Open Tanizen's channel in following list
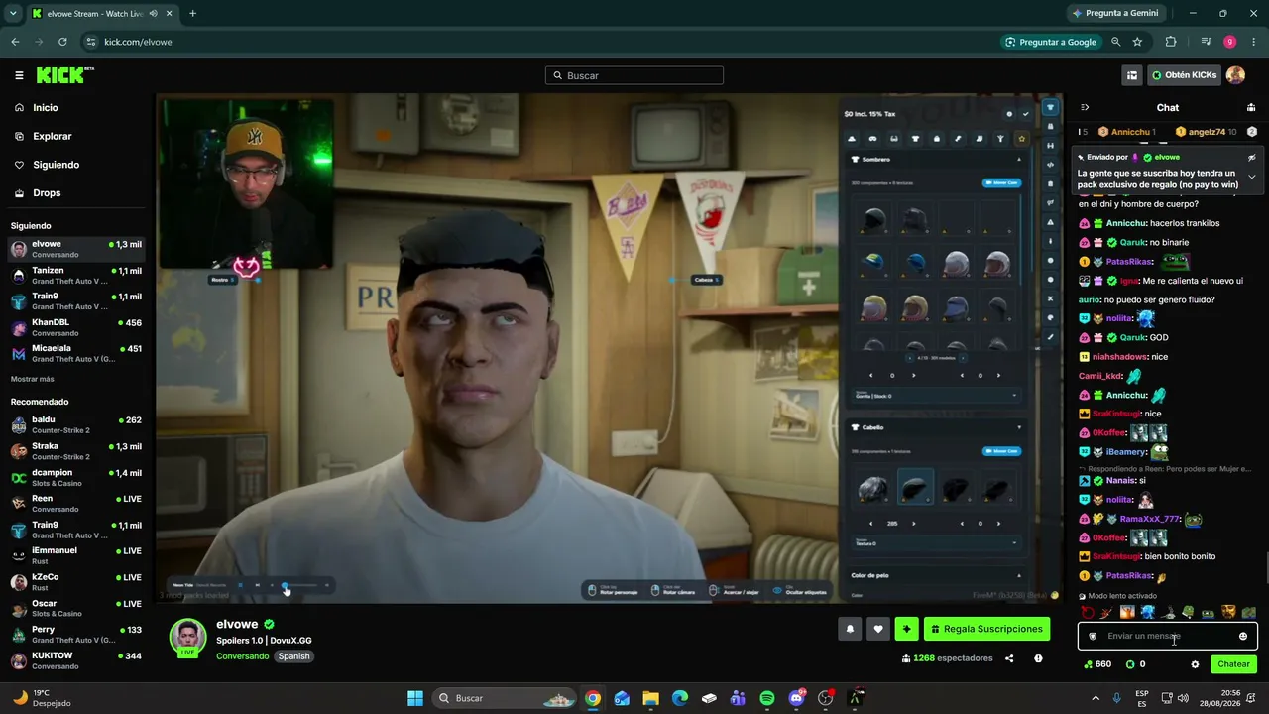This screenshot has width=1269, height=714. 77,275
